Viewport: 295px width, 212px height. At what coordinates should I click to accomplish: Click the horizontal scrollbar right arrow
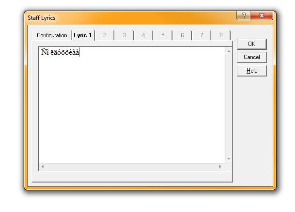(x=220, y=167)
